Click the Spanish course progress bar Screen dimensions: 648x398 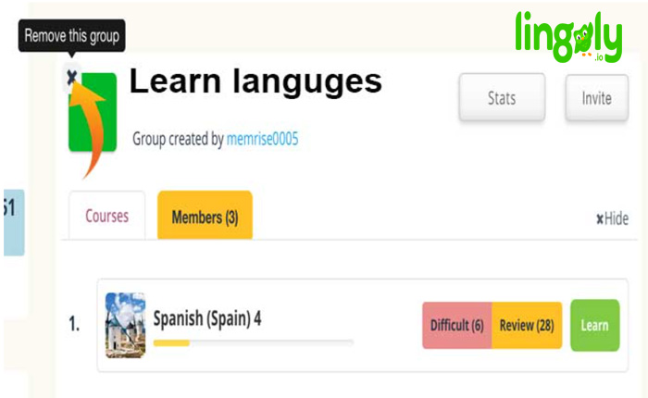tap(253, 342)
